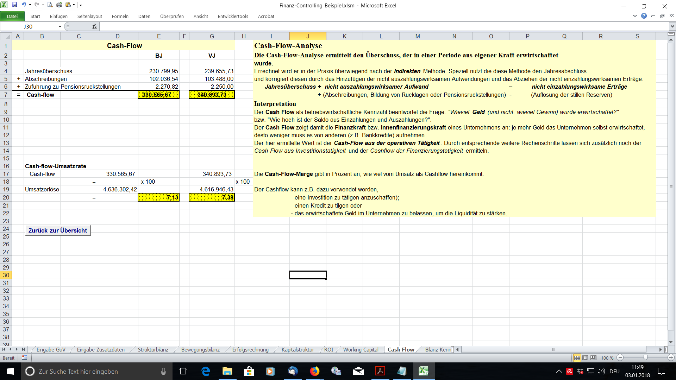Image resolution: width=676 pixels, height=380 pixels.
Task: Customize the Quick Access Toolbar dropdown
Action: click(81, 5)
